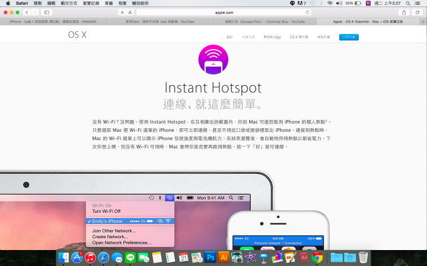
Task: Open the Safari application menu
Action: [22, 4]
